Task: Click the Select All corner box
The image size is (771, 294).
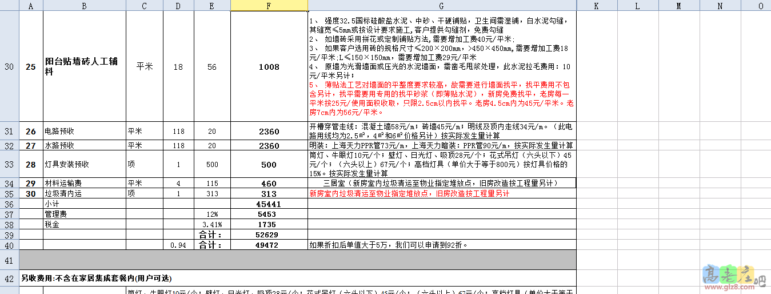Action: (x=9, y=5)
